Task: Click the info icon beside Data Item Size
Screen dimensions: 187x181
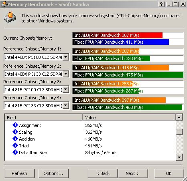Action: pos(15,152)
